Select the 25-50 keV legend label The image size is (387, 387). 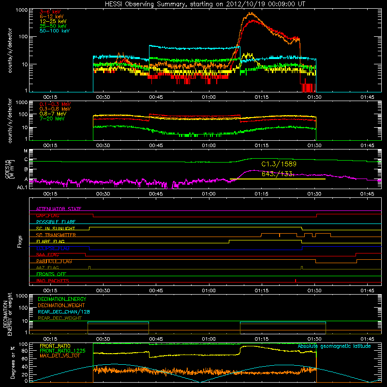click(53, 26)
